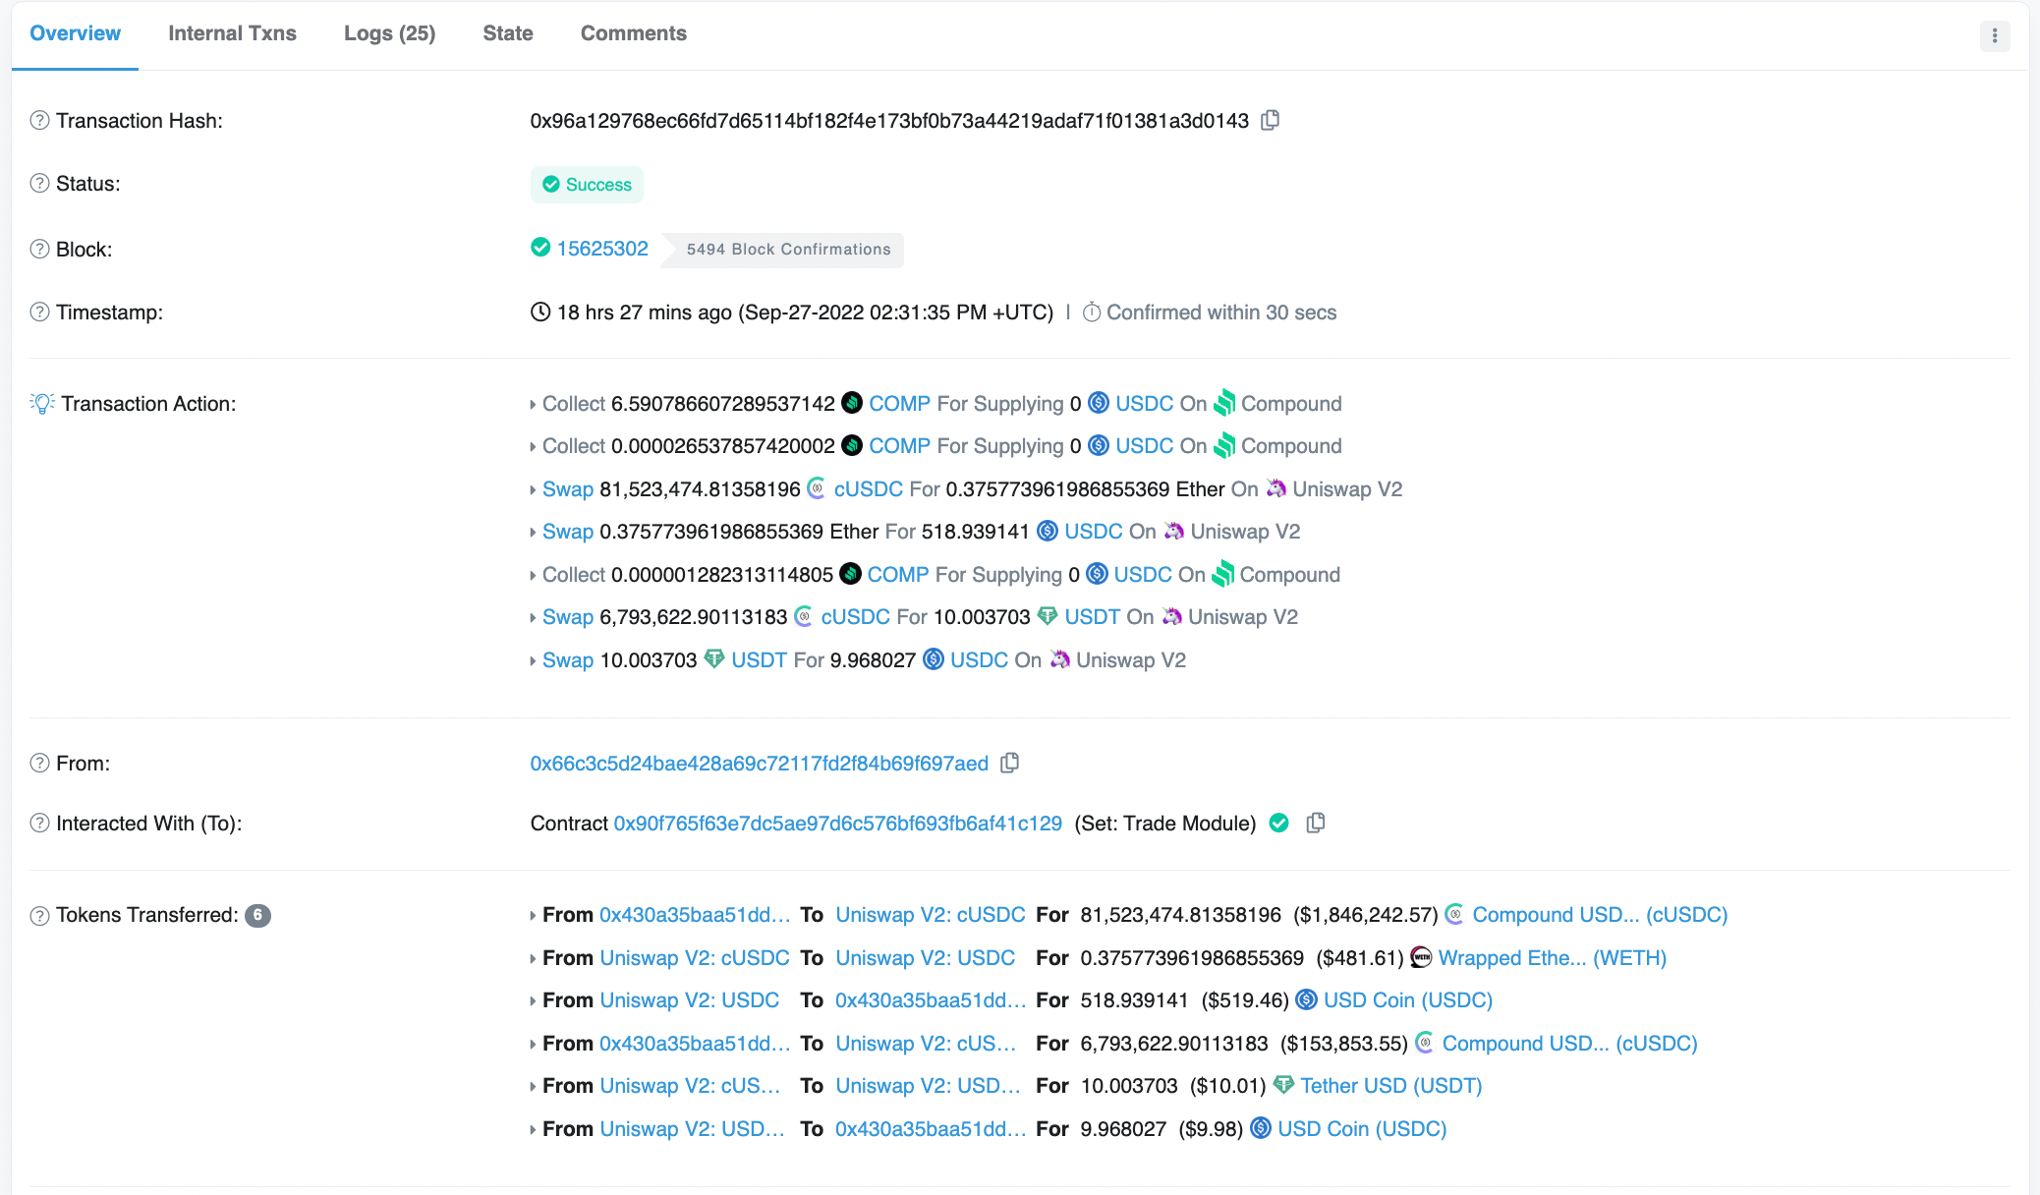Open the Wrapped Ether (WETH) token link

pyautogui.click(x=1552, y=957)
